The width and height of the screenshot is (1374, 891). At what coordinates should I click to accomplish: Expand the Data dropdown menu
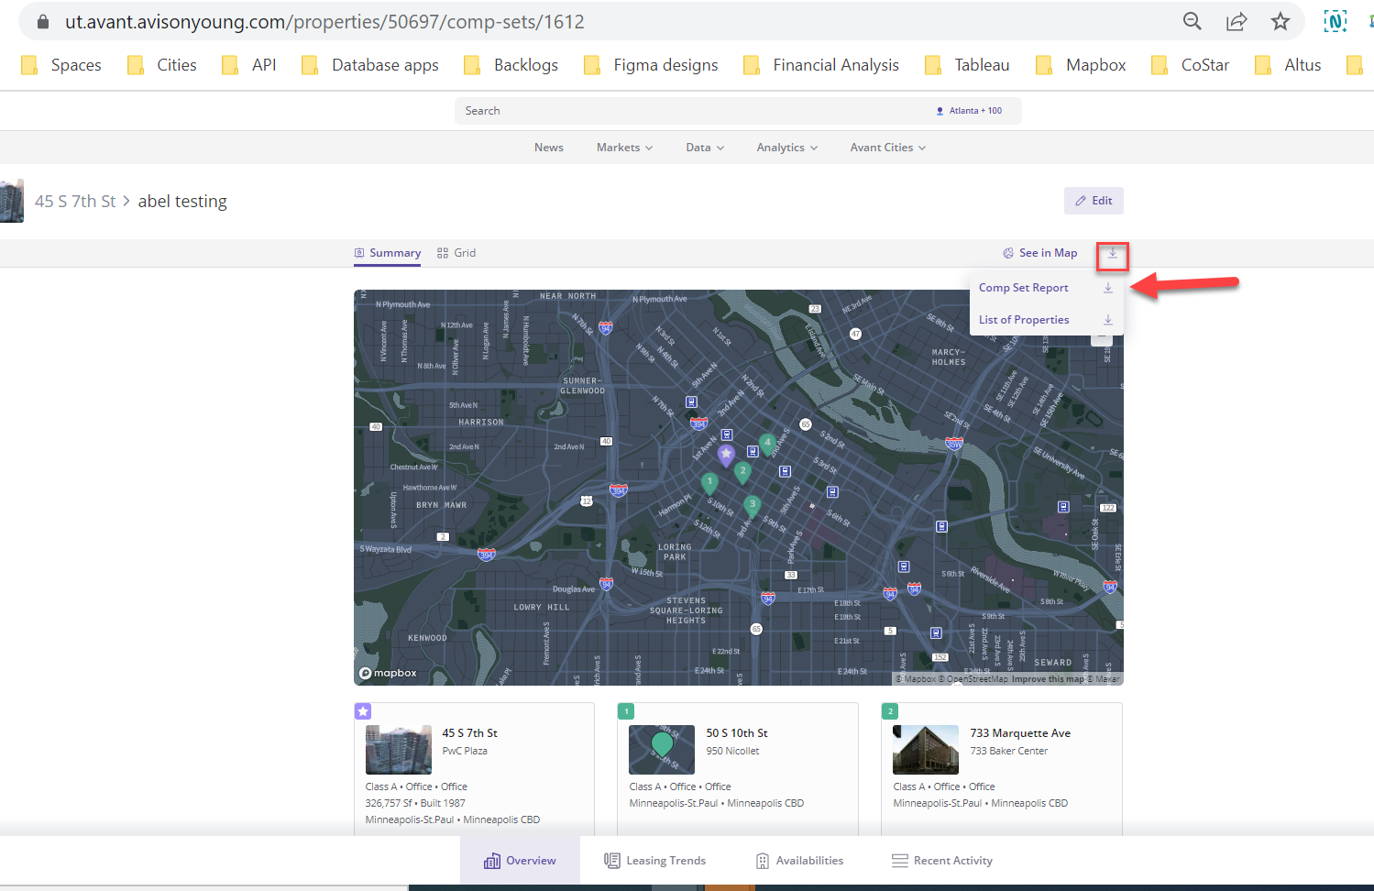[704, 148]
